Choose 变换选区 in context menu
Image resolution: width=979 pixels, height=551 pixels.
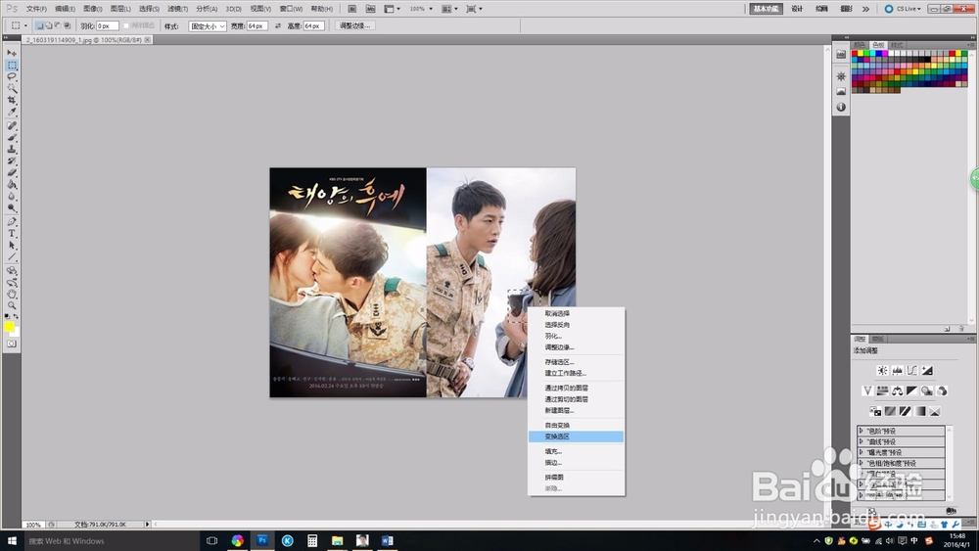point(576,436)
